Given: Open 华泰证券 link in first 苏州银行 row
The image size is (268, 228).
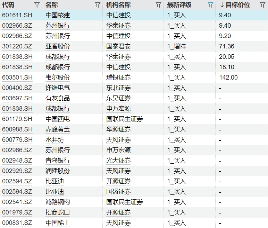Looking at the screenshot, I should point(118,26).
